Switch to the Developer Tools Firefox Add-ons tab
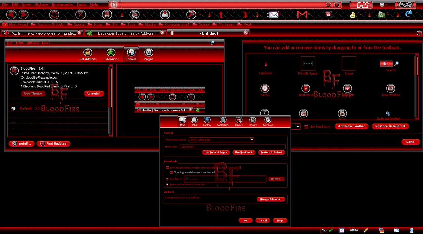This screenshot has width=423, height=234. (x=126, y=33)
